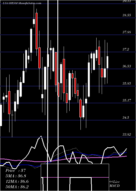The height and width of the screenshot is (191, 136).
Task: Click the '5MA : 36.8' readout
Action: coord(16,176)
